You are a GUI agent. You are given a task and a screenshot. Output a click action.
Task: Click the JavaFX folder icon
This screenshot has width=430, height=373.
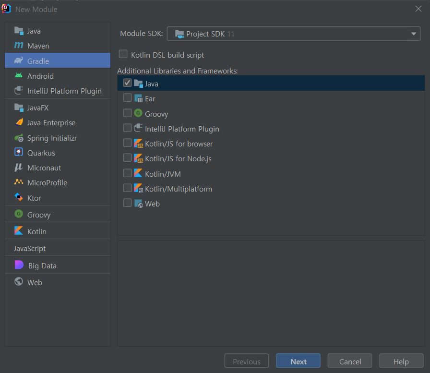19,108
